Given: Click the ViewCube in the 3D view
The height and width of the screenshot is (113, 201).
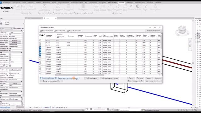Looking at the screenshot, I should click(182, 30).
